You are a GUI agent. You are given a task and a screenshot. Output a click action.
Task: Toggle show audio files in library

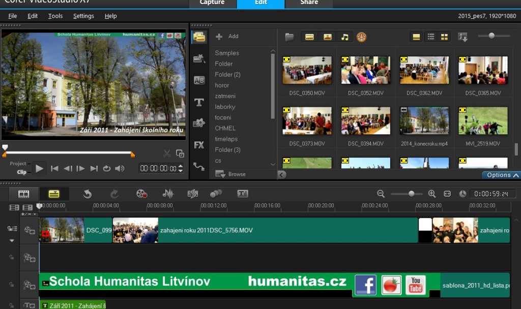click(x=344, y=37)
